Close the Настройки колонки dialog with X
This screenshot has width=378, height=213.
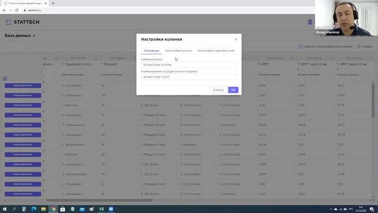tap(236, 40)
